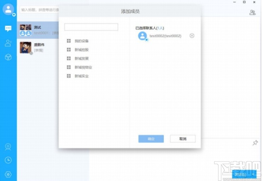Select the 新城发展 label in list
The width and height of the screenshot is (262, 181).
pos(82,59)
